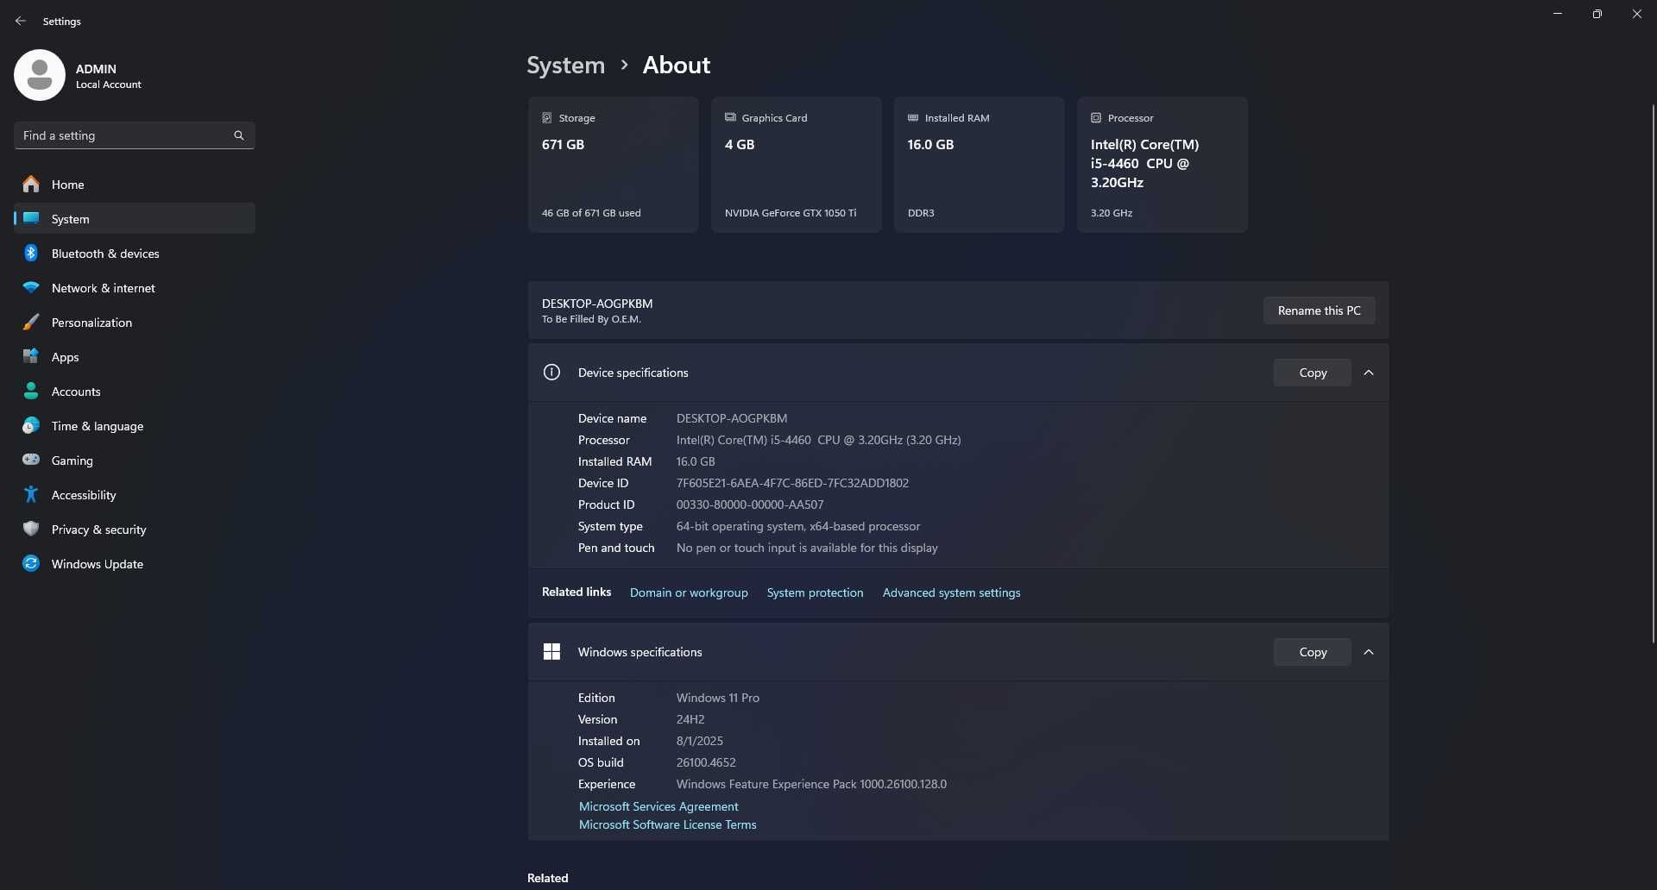Go to Network & internet settings
Image resolution: width=1657 pixels, height=890 pixels.
click(x=135, y=287)
